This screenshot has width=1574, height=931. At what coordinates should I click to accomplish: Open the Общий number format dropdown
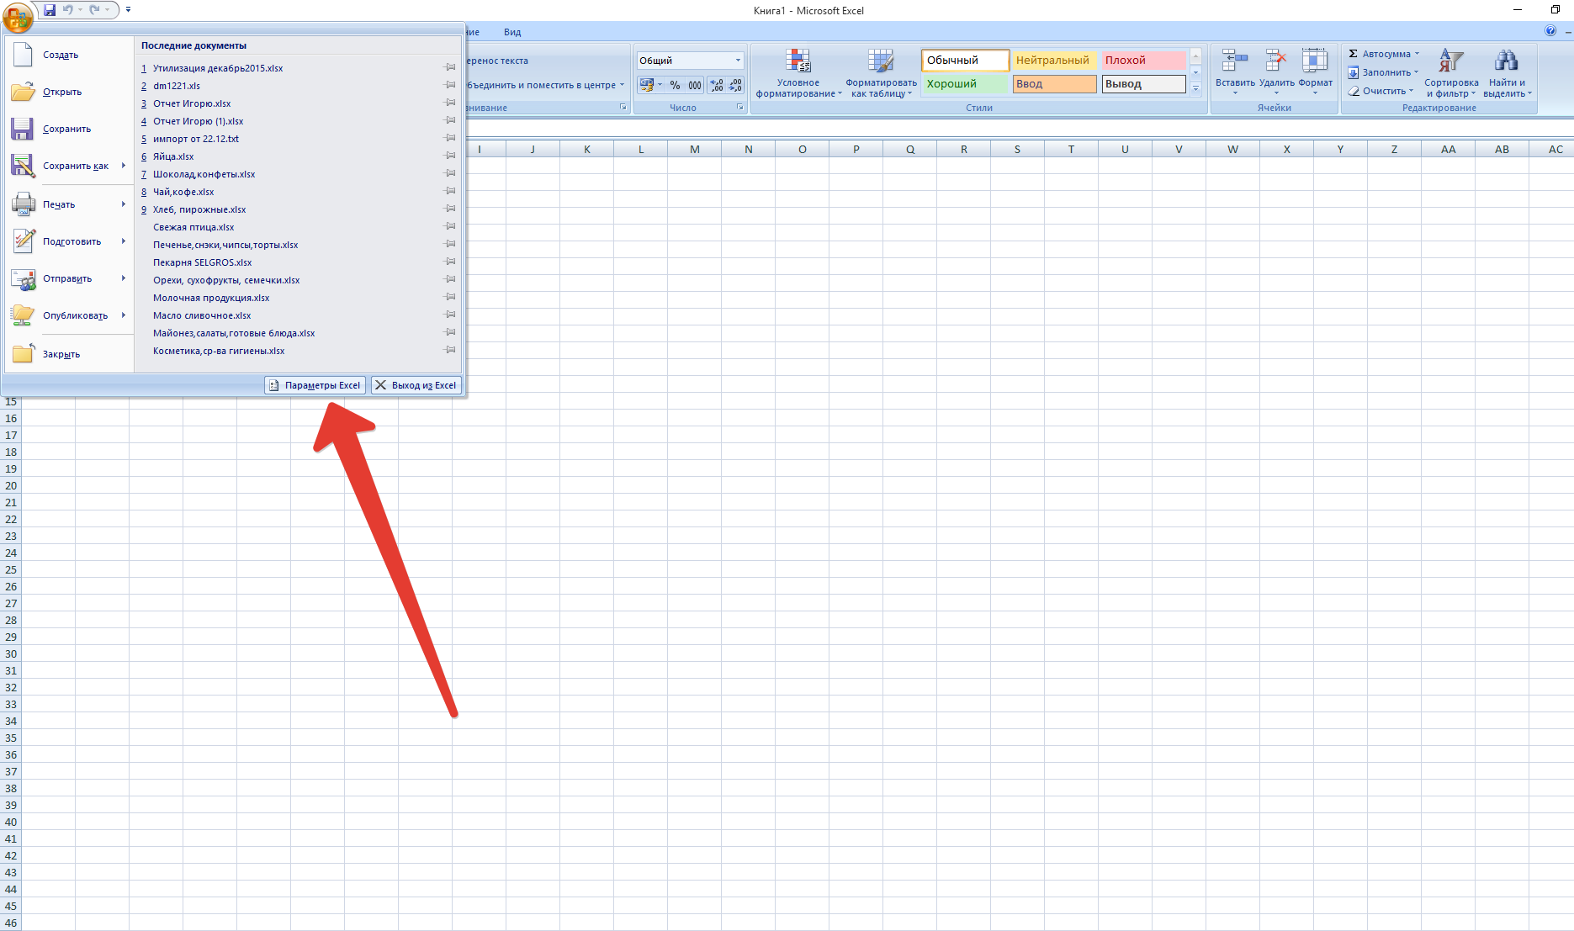(738, 61)
